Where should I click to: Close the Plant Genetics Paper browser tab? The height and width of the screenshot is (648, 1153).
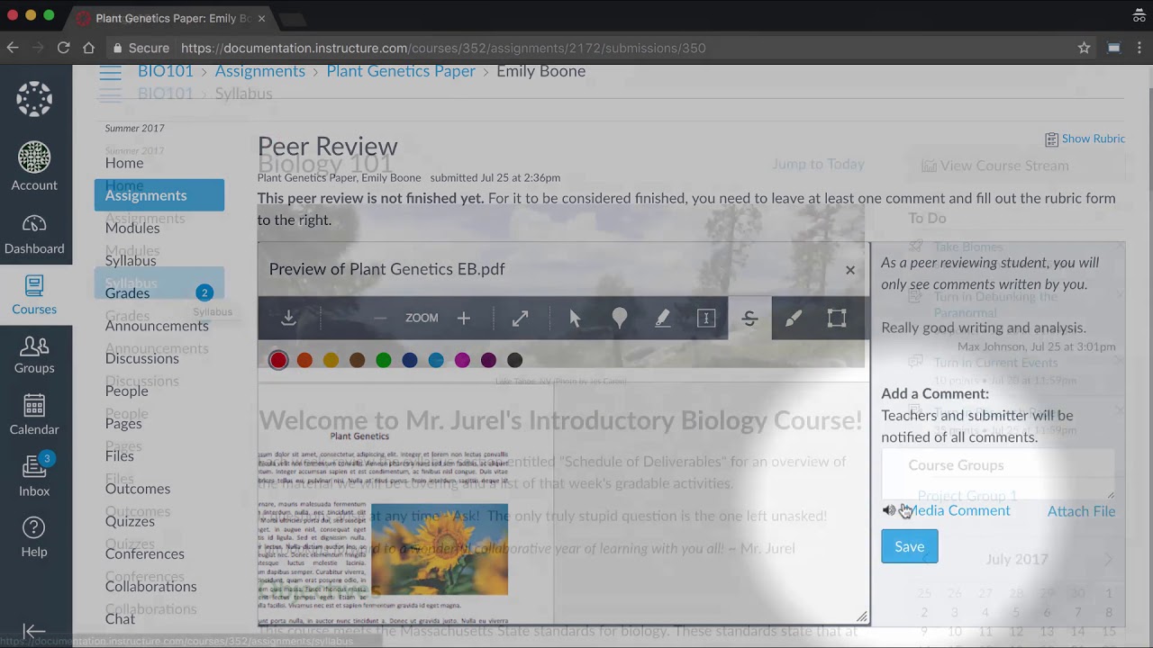click(262, 18)
